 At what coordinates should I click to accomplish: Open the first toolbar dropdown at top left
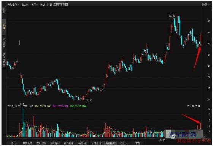[x=13, y=5]
